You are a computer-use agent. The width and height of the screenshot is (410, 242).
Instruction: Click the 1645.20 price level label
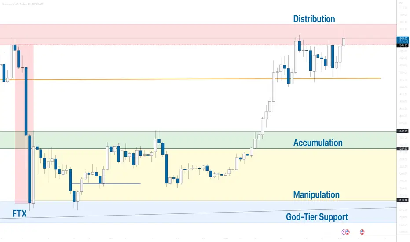click(402, 45)
